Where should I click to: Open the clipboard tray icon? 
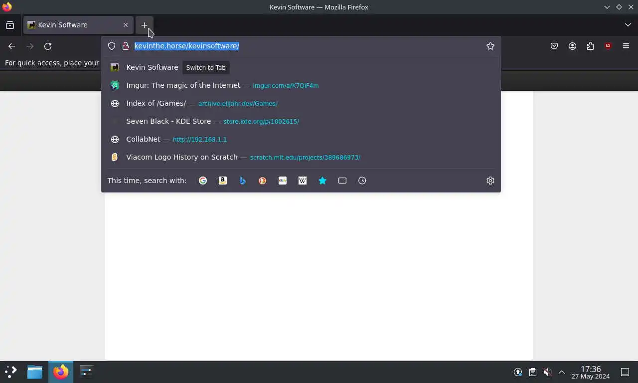point(533,372)
